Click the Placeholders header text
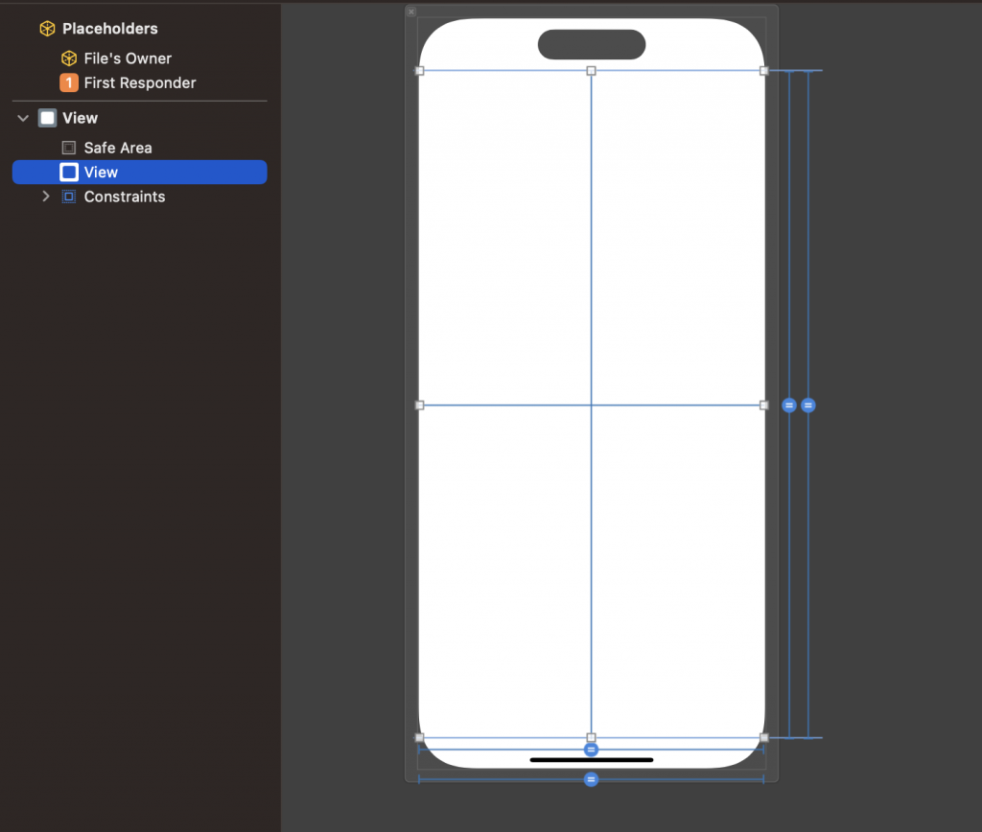Viewport: 982px width, 832px height. (x=110, y=28)
